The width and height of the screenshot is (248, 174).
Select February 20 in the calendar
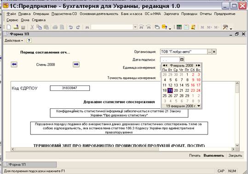point(176,90)
